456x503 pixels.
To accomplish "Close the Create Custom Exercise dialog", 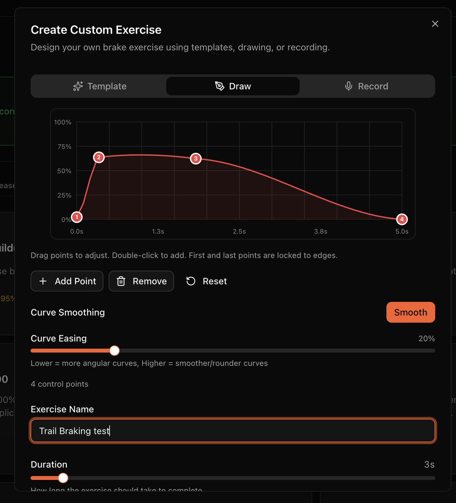I will coord(435,24).
